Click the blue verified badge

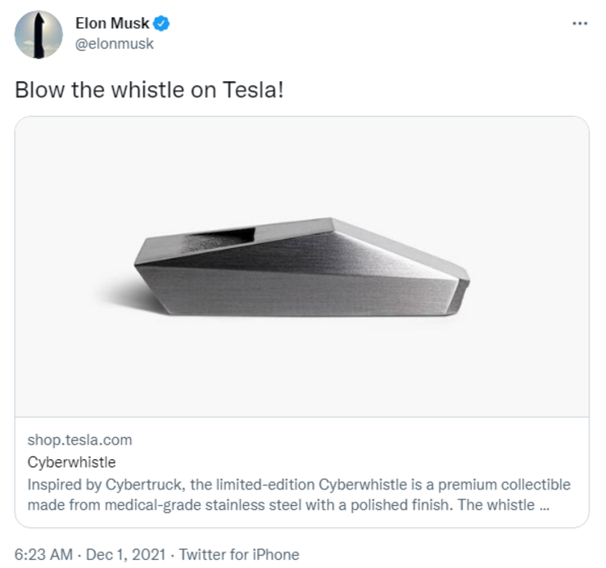pyautogui.click(x=162, y=24)
